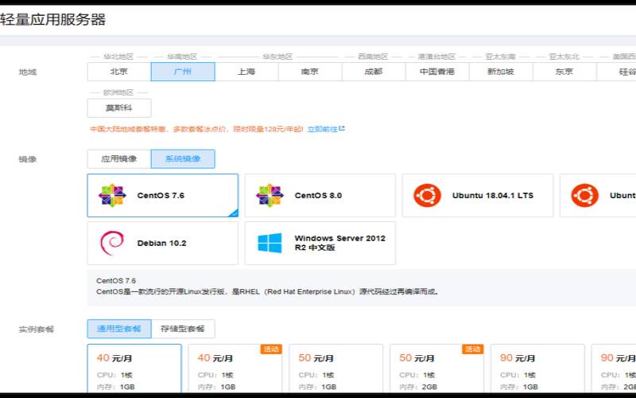Pick the 成都 region
Screen dimensions: 636x398
click(x=374, y=72)
